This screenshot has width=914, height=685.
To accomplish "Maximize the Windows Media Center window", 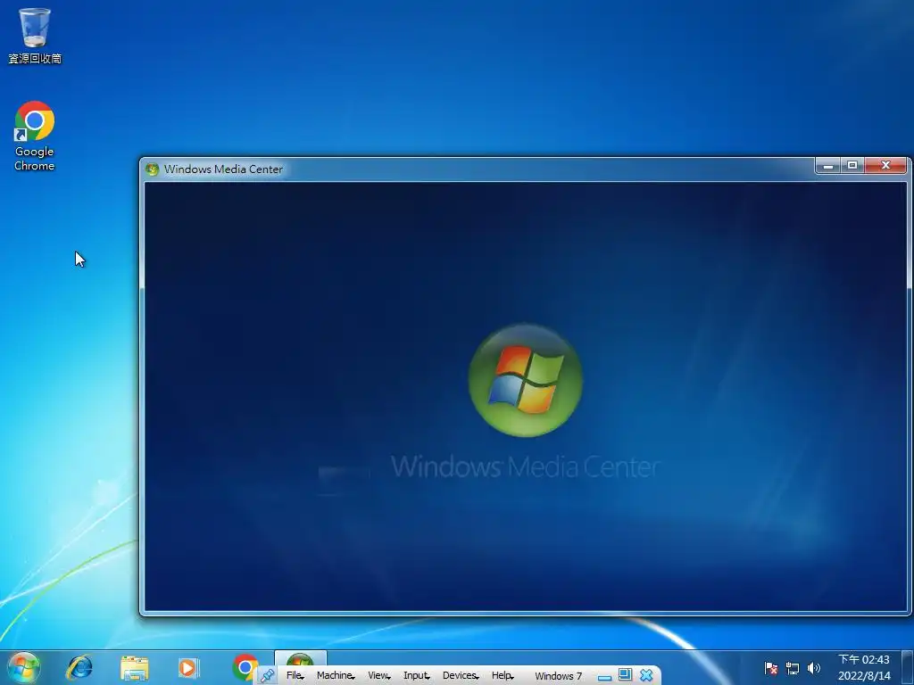I will click(852, 166).
